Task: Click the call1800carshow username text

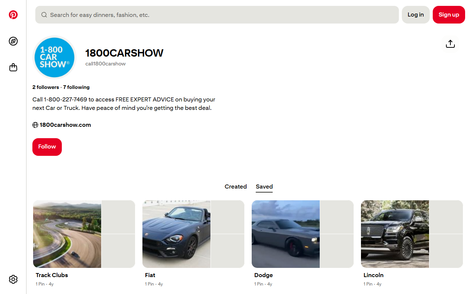Action: [x=106, y=64]
